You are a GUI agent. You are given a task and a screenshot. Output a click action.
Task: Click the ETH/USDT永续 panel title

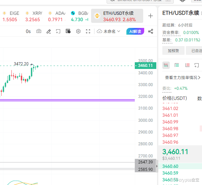pyautogui.click(x=180, y=13)
